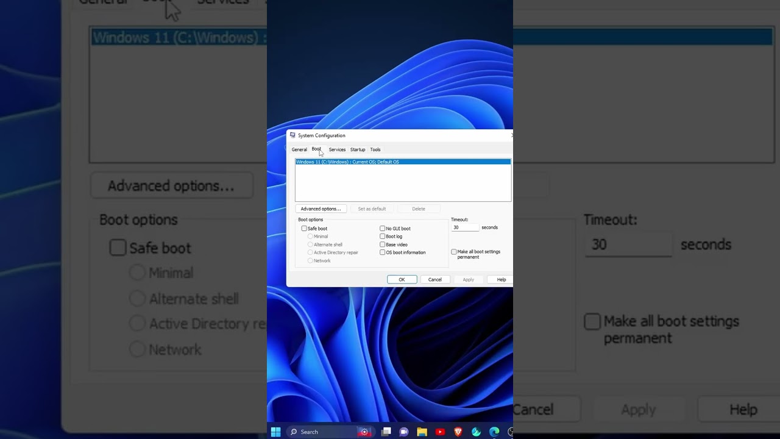
Task: Select the Boot tab
Action: [316, 149]
